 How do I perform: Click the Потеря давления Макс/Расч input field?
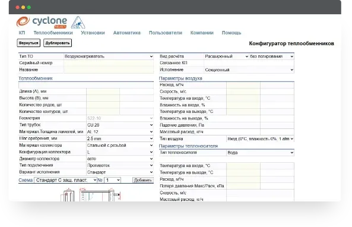tap(243, 186)
